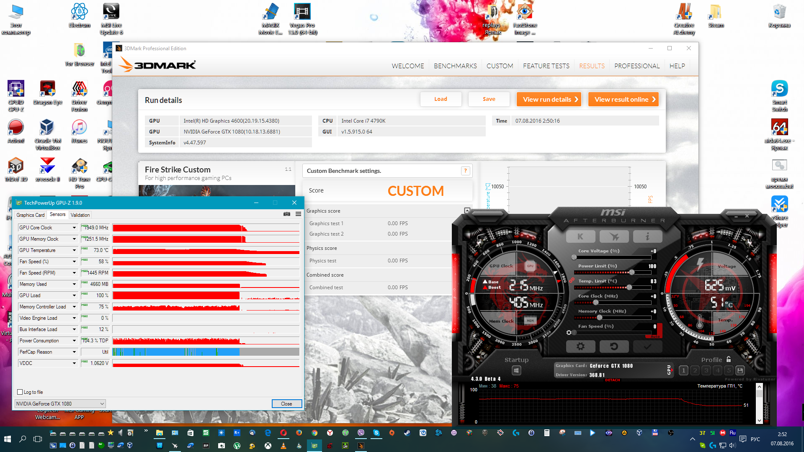Toggle Afterburner profile lock icon

click(x=729, y=360)
